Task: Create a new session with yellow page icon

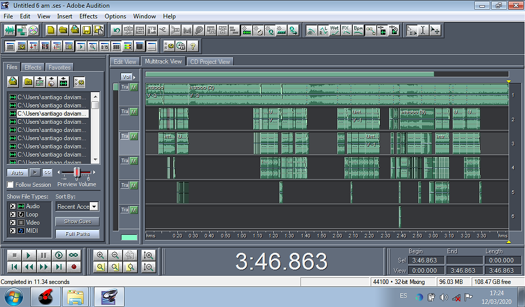Action: [51, 30]
